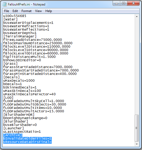
Task: Click the bUseBlurShader=0 line
Action: tap(20, 125)
